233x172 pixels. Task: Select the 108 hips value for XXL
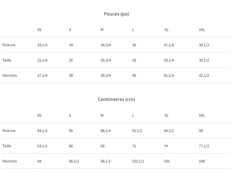coord(202,161)
